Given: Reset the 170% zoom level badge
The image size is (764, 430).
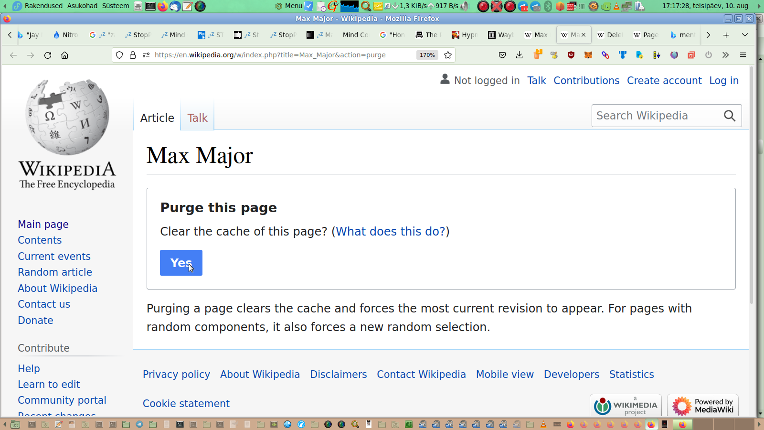Looking at the screenshot, I should (x=427, y=55).
